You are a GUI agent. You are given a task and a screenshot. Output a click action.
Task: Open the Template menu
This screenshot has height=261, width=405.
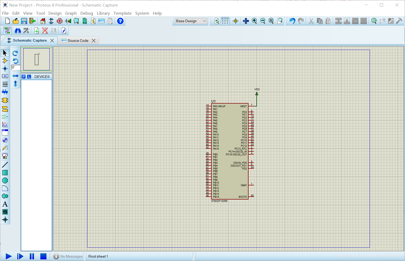[122, 13]
